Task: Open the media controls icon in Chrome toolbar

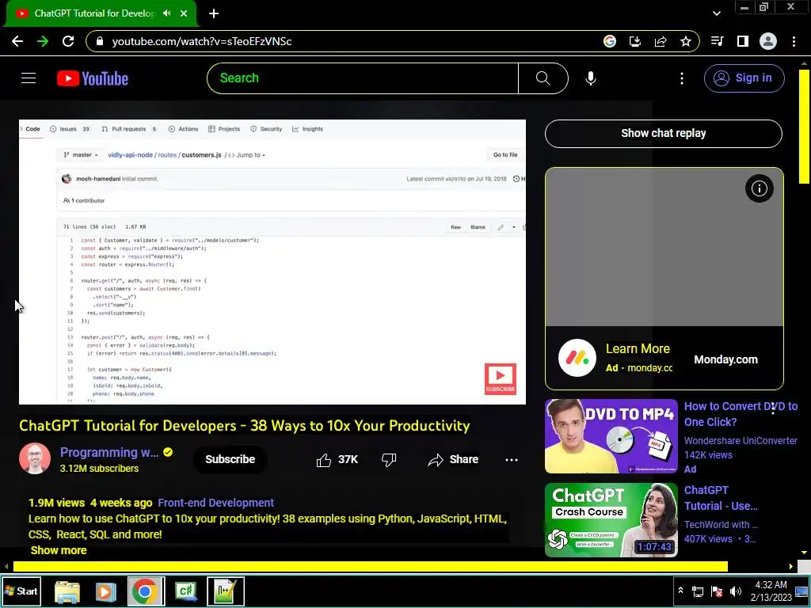Action: click(718, 41)
